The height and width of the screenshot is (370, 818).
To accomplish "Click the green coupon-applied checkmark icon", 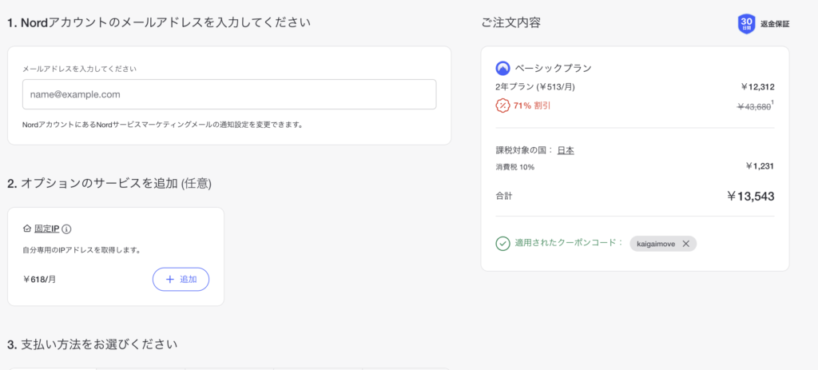I will 502,243.
